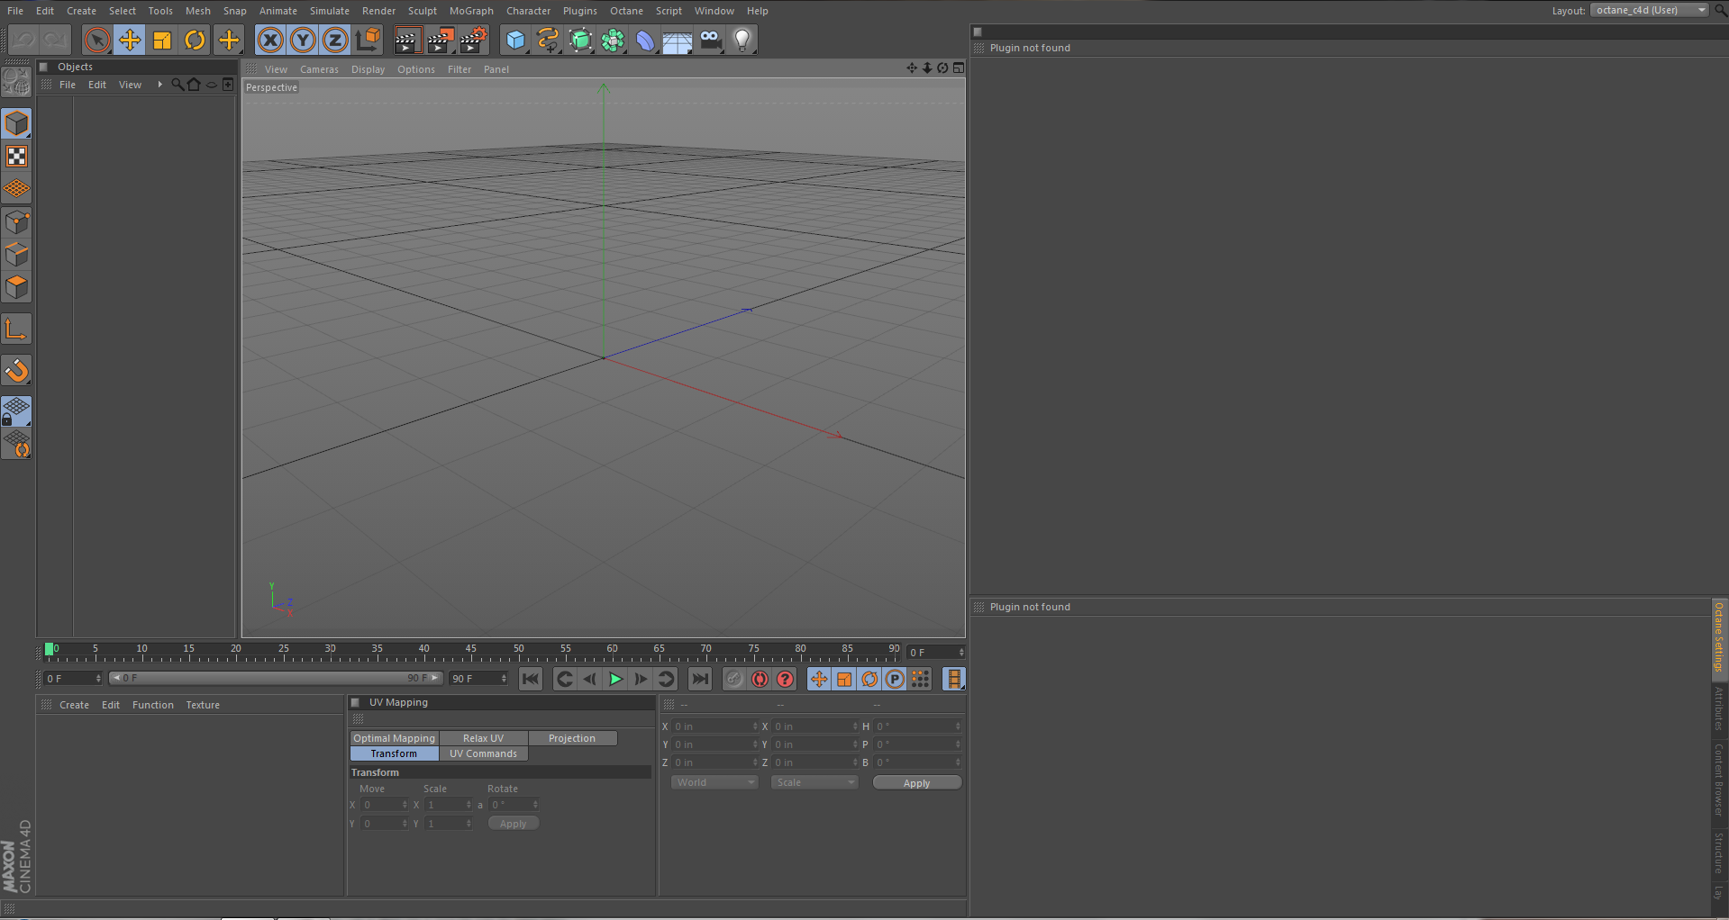This screenshot has width=1729, height=920.
Task: Toggle scale keyframe recording in timeline
Action: [844, 680]
